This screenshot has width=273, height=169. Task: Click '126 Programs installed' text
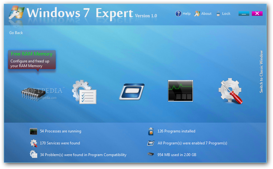[x=176, y=131]
